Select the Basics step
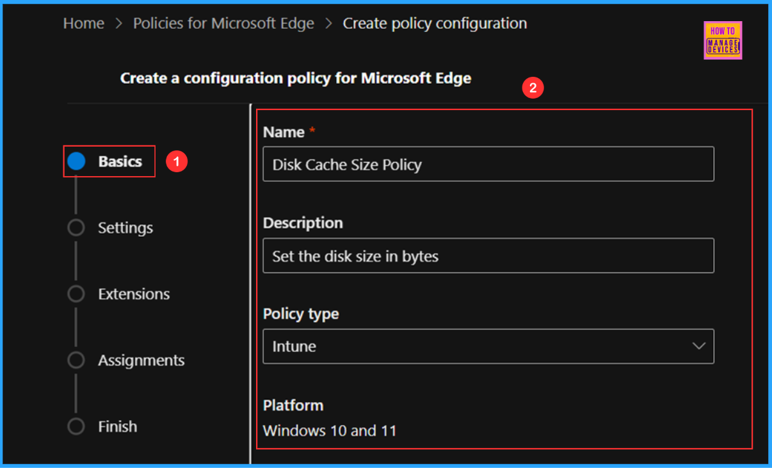Image resolution: width=772 pixels, height=468 pixels. point(120,161)
